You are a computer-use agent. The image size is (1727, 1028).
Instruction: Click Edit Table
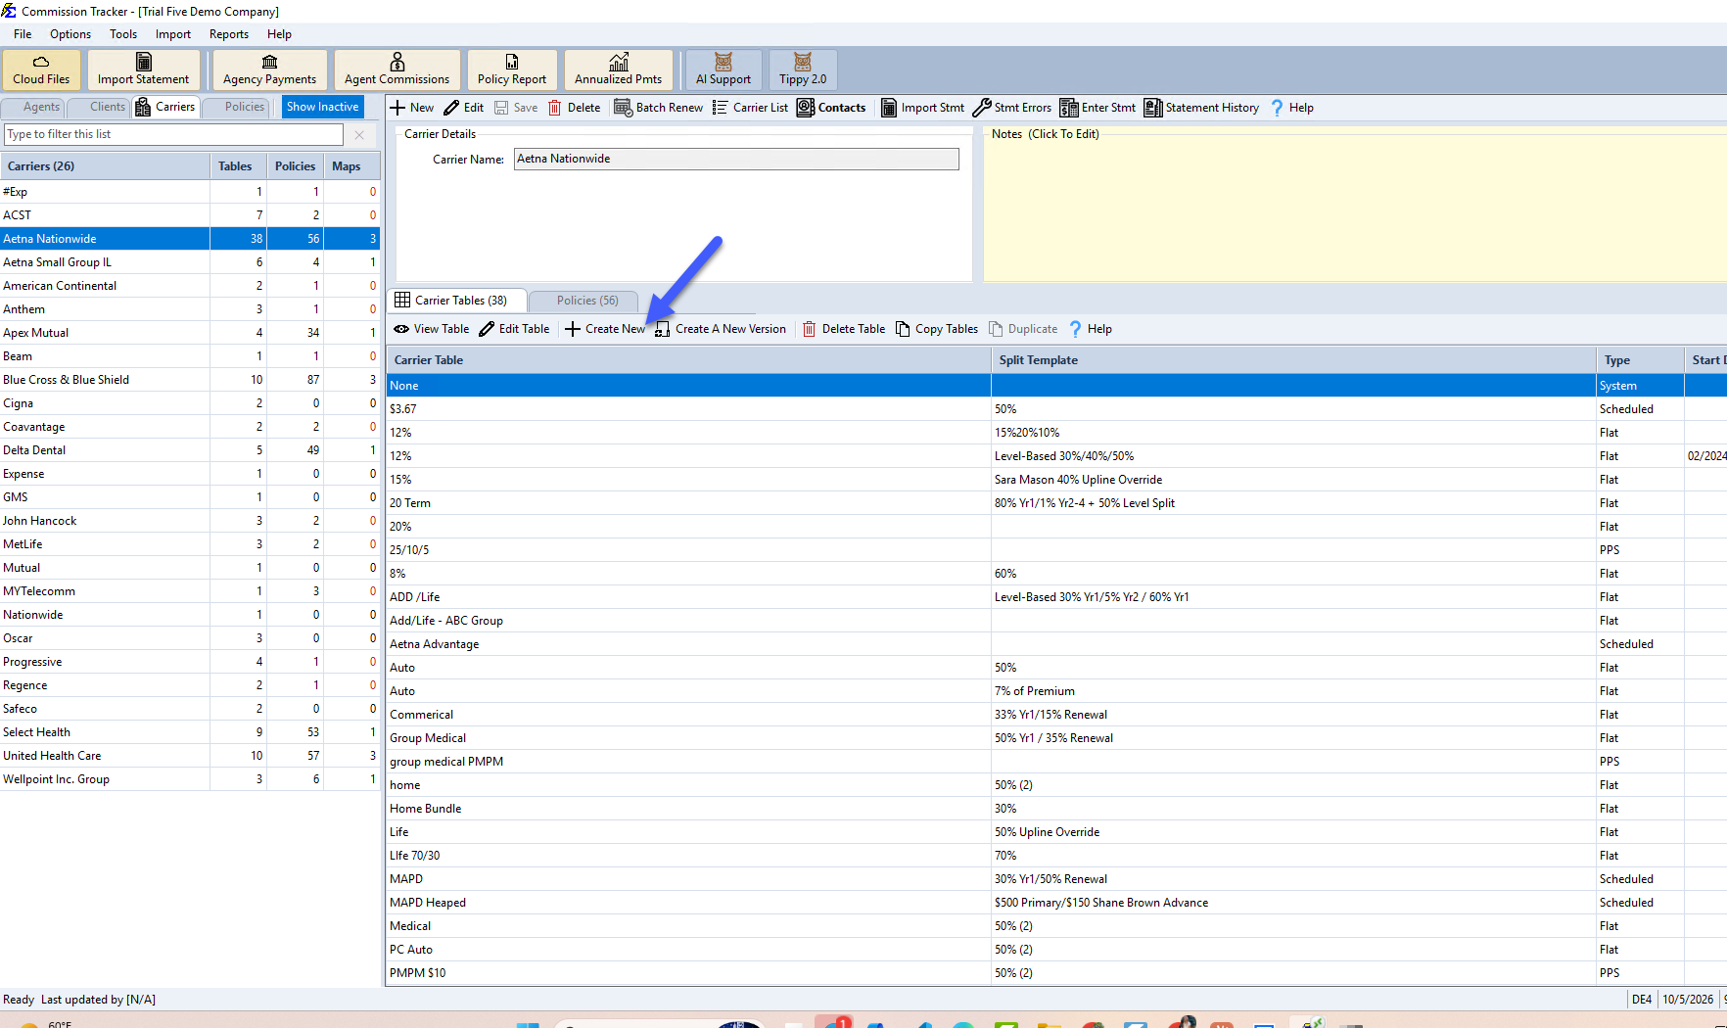click(x=514, y=329)
